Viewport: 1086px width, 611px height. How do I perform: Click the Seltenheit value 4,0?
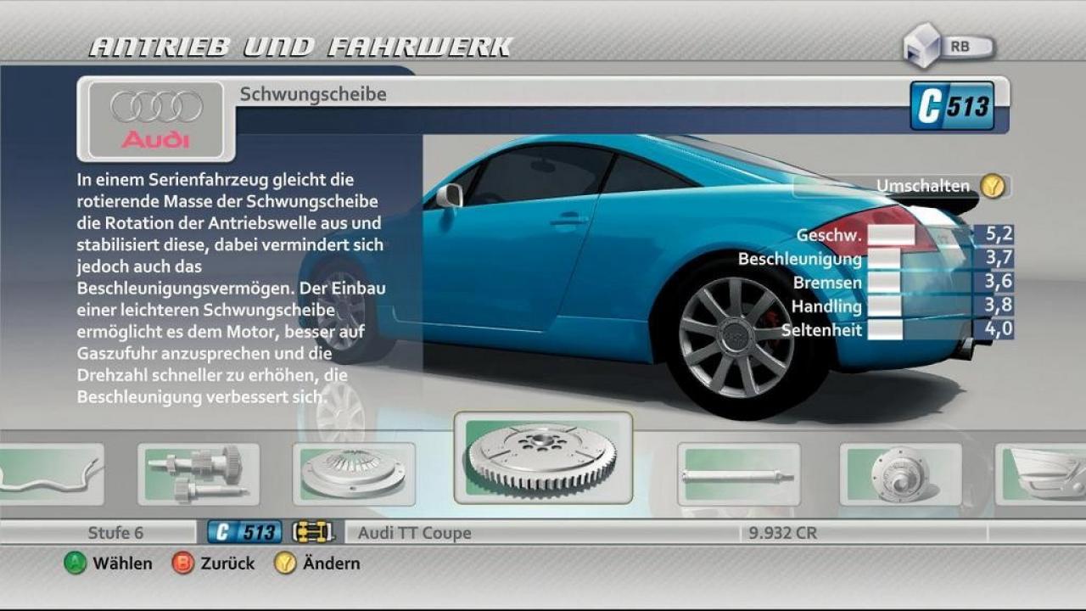tap(998, 328)
